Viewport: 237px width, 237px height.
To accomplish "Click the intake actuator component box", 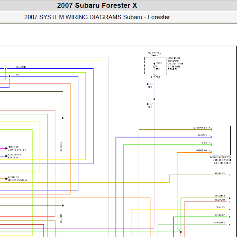I will tap(222, 141).
